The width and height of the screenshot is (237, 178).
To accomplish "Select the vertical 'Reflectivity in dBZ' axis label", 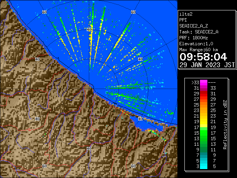I will tap(225, 125).
